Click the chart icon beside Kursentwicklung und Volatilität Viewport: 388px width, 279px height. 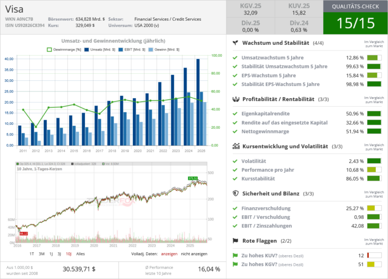coord(235,146)
